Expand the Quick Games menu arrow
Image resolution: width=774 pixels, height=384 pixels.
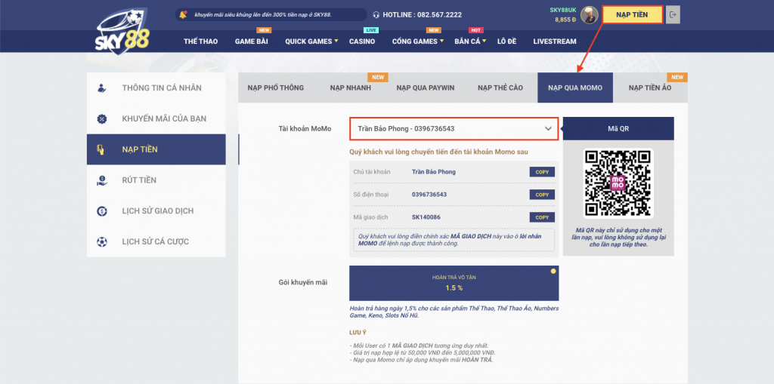(336, 41)
